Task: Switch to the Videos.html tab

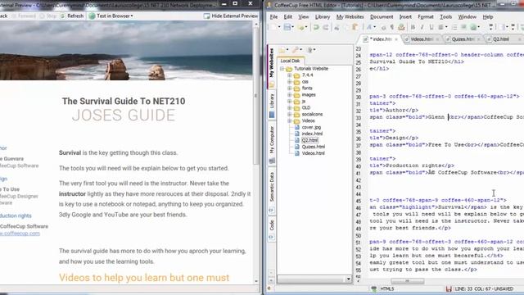Action: (422, 39)
